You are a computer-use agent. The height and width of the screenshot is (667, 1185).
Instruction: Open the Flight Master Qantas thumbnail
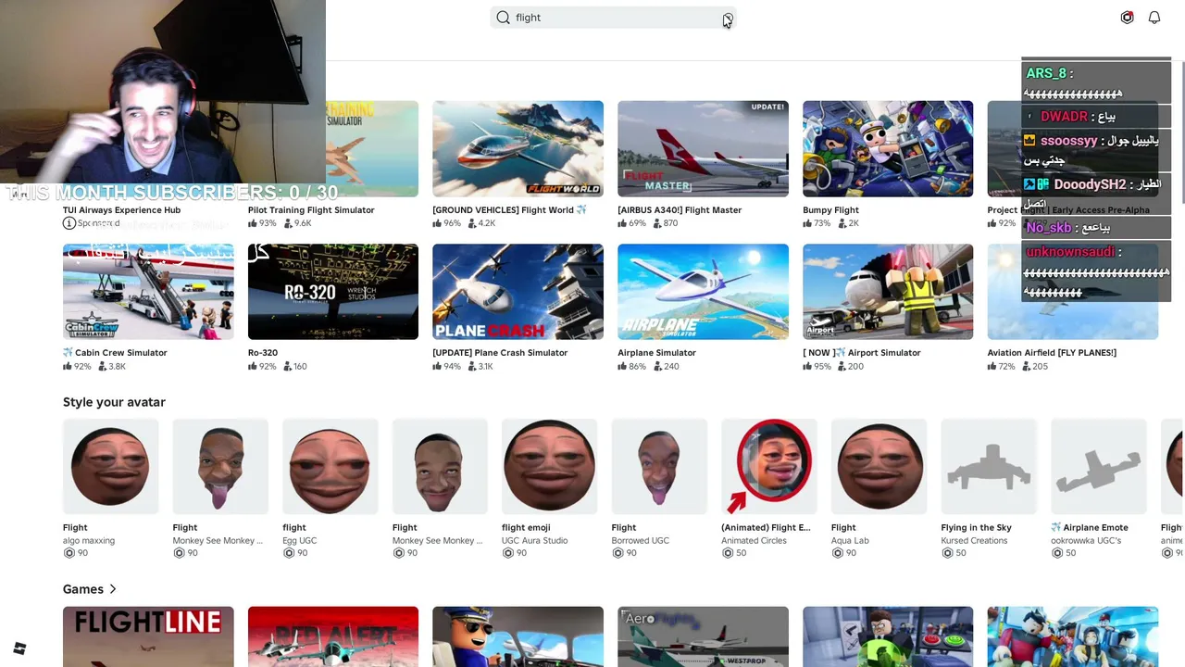click(703, 149)
